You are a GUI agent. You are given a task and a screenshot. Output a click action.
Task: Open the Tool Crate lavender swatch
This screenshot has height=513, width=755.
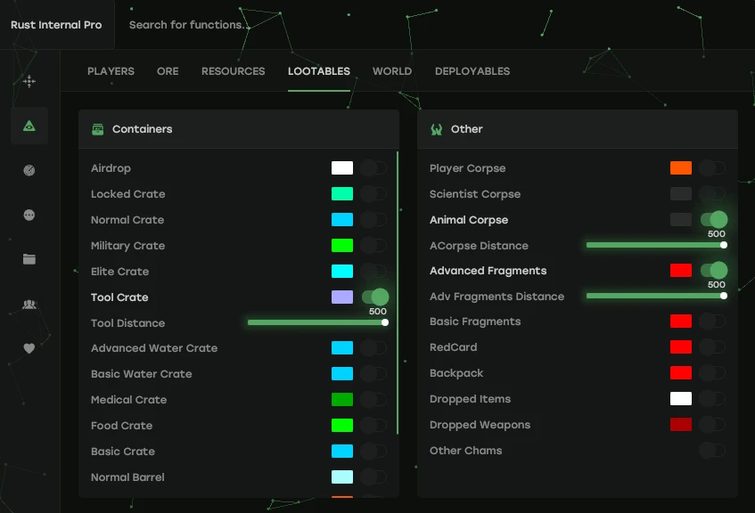(x=342, y=297)
